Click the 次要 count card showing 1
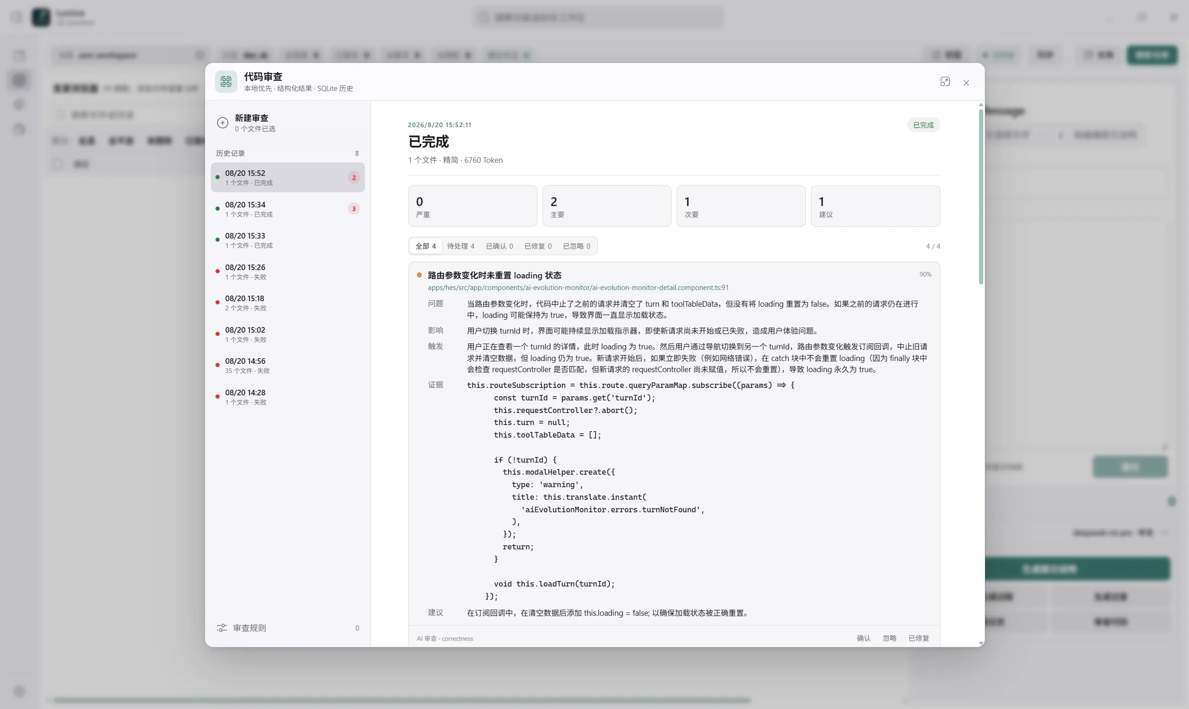 coord(741,206)
